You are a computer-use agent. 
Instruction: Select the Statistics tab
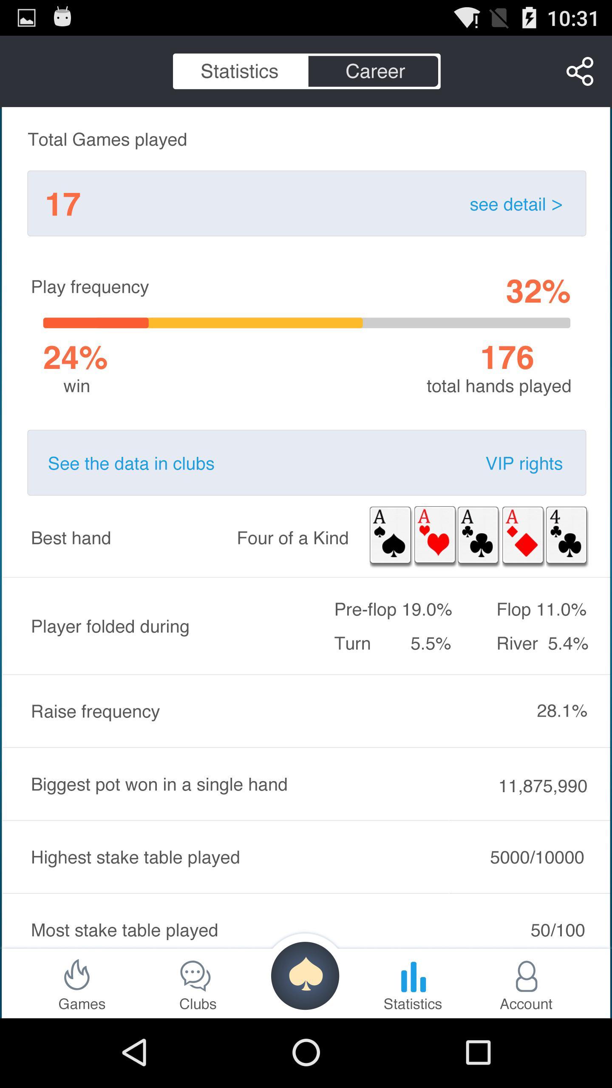[240, 71]
